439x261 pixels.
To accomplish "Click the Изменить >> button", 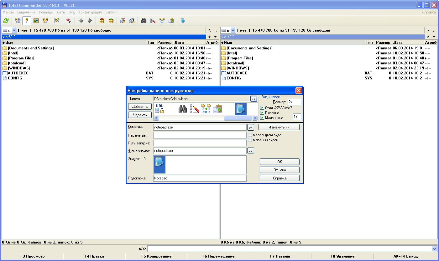I will tap(279, 127).
